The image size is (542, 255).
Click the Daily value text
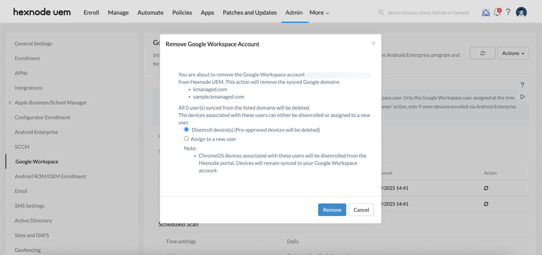point(293,241)
